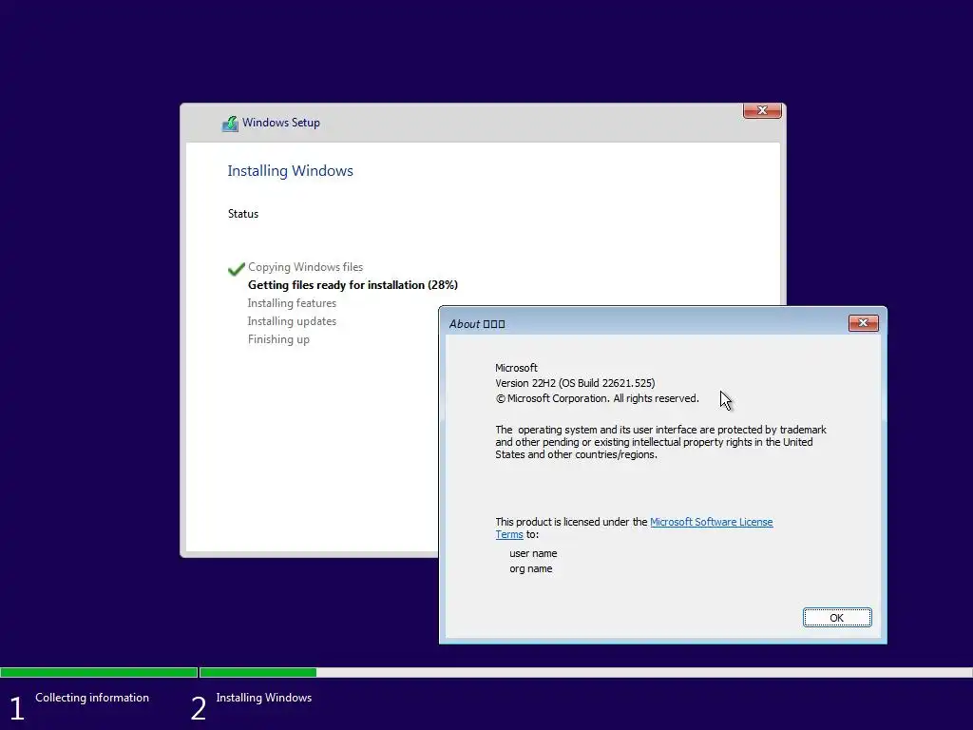Click the 'Installing Windows' heading in Setup
Screen dimensions: 973x730
[x=290, y=171]
